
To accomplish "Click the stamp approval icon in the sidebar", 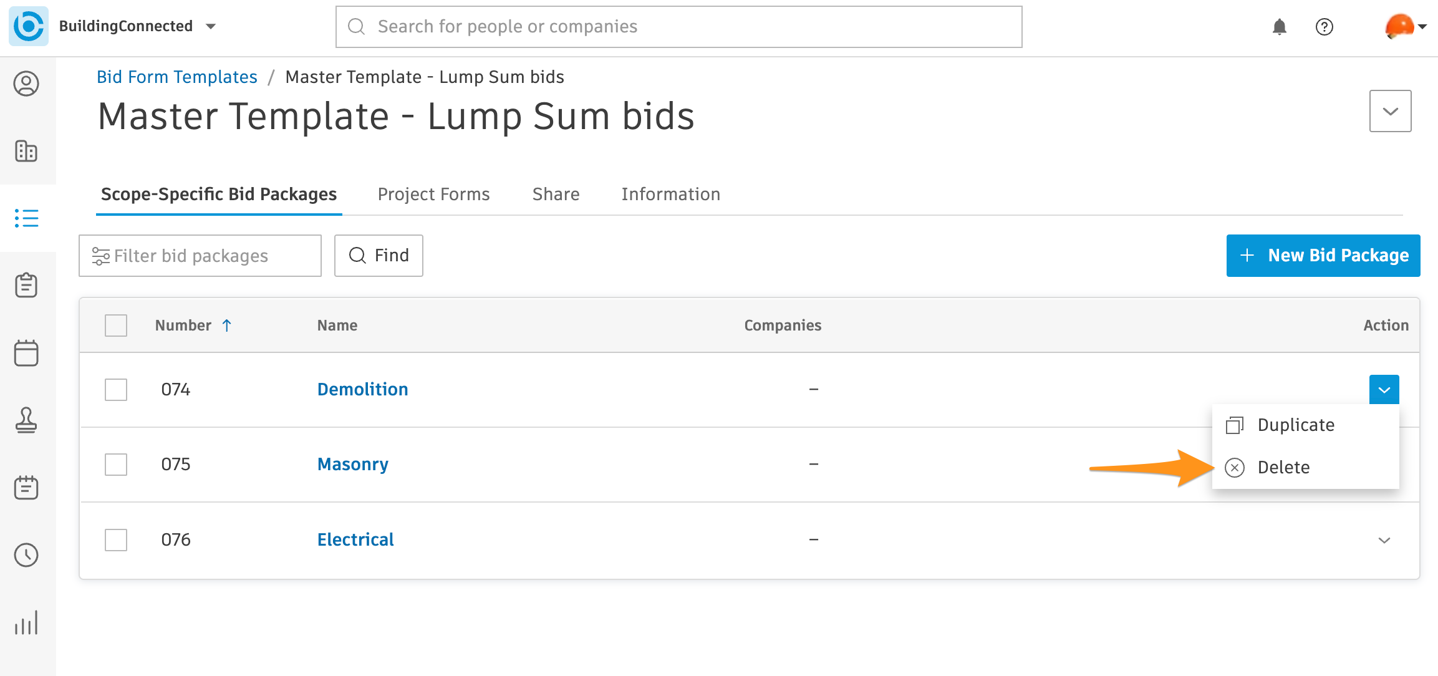I will tap(26, 420).
